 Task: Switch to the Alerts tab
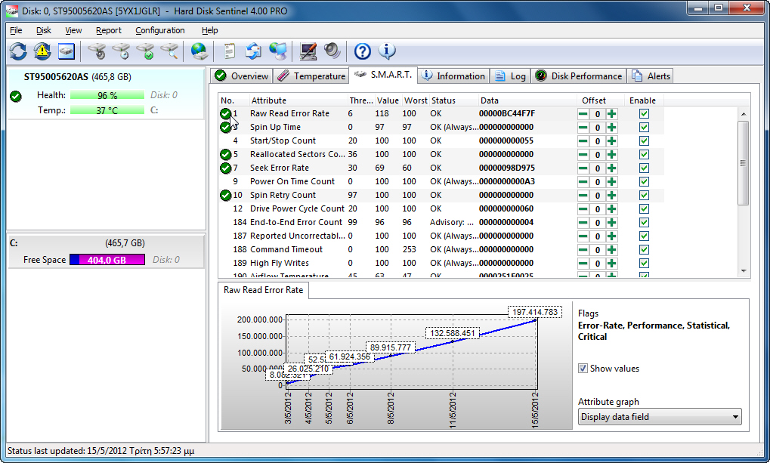pyautogui.click(x=651, y=76)
